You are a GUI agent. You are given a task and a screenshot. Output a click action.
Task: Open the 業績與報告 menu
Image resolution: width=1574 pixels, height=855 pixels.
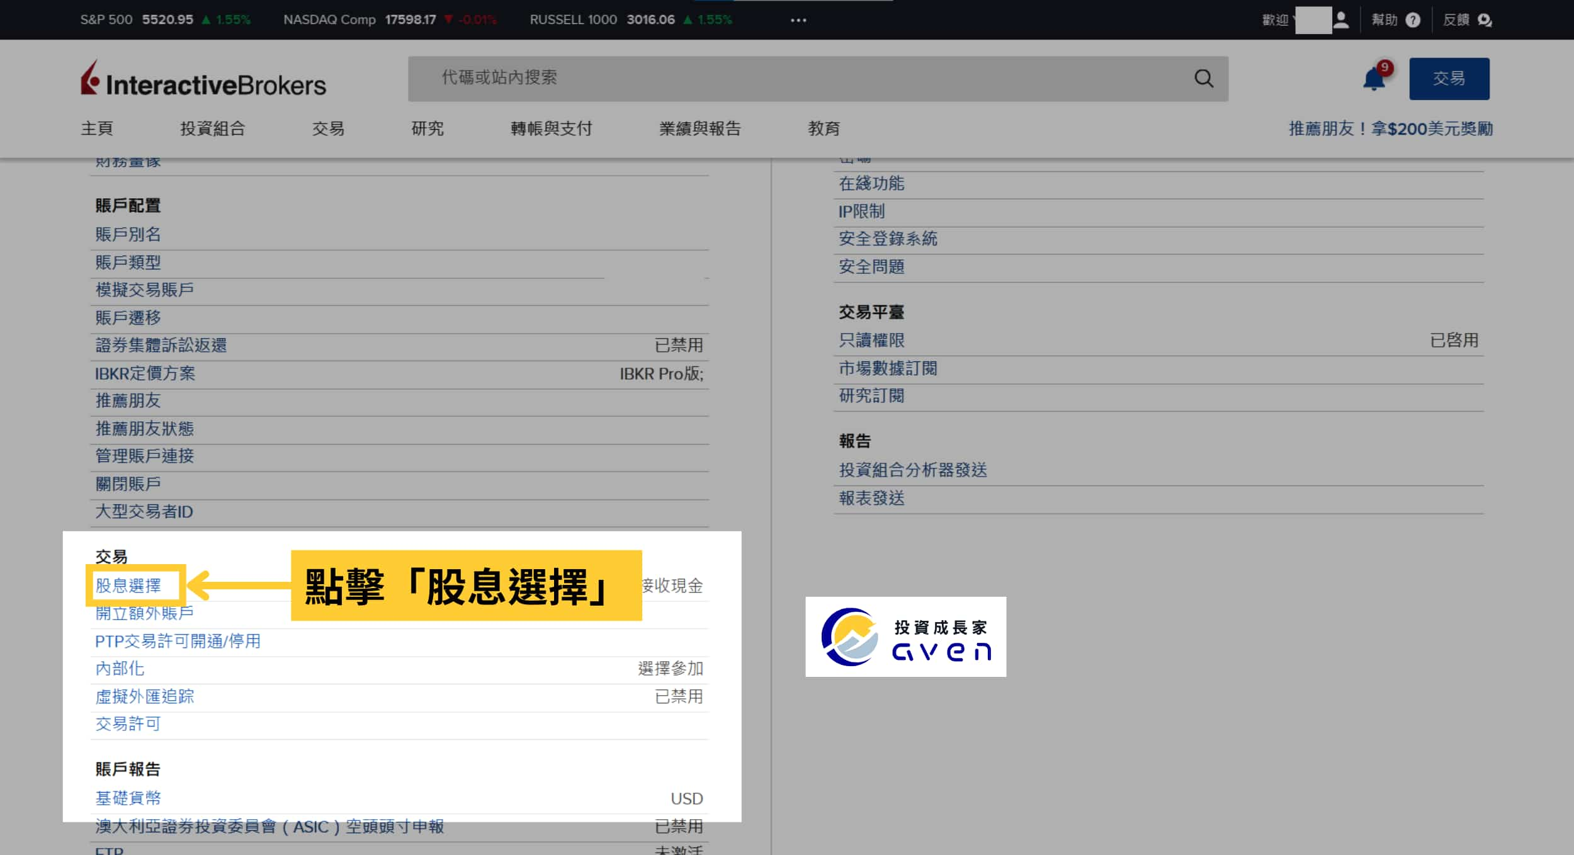click(700, 128)
